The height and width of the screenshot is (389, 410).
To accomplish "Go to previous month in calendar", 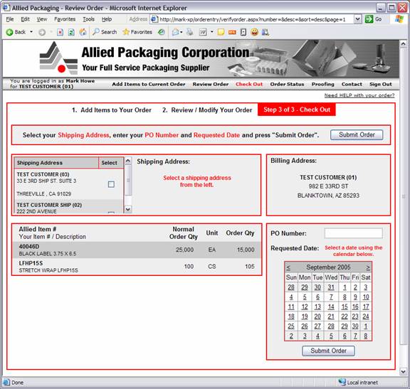I will coord(288,267).
